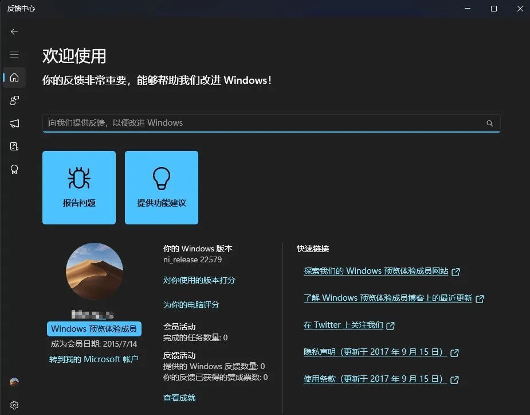Open 对你使用的版本打分 link
530x415 pixels.
199,280
